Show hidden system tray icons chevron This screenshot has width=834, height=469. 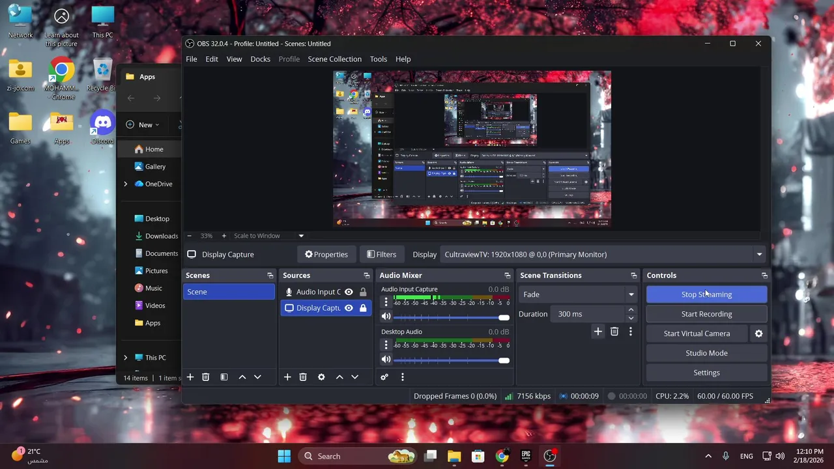pos(708,457)
